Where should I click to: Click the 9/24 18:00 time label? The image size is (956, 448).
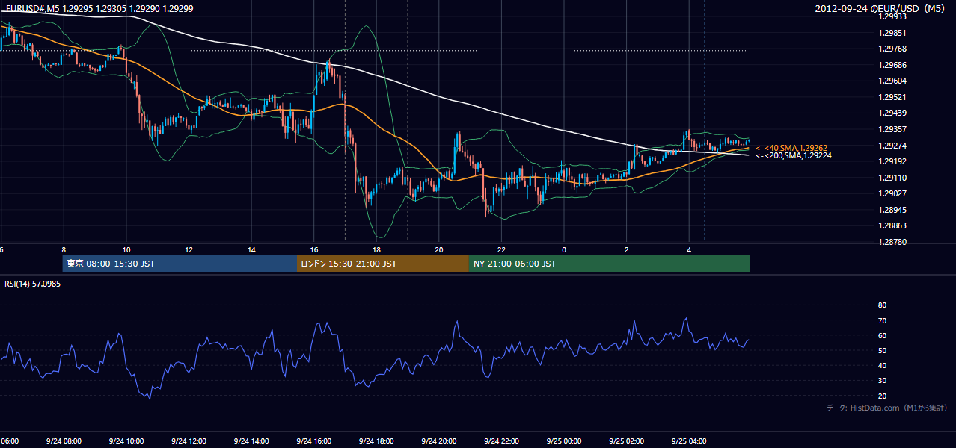(x=376, y=441)
